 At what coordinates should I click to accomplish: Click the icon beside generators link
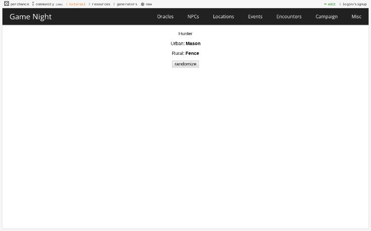[114, 4]
